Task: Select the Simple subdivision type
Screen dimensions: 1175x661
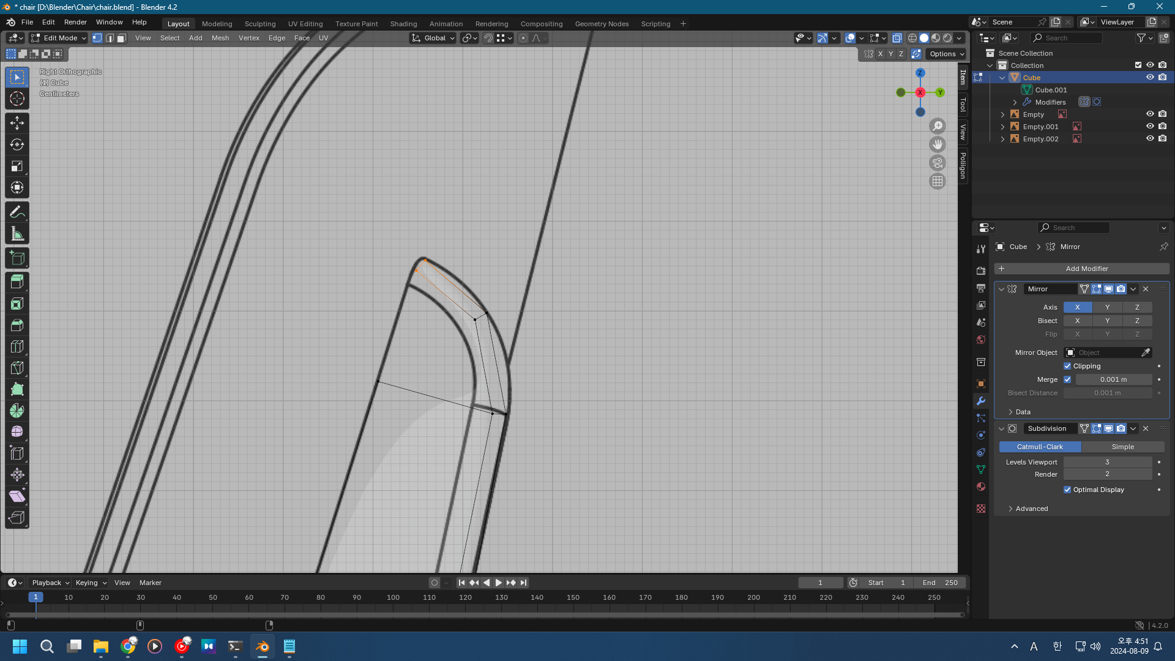Action: click(1122, 447)
